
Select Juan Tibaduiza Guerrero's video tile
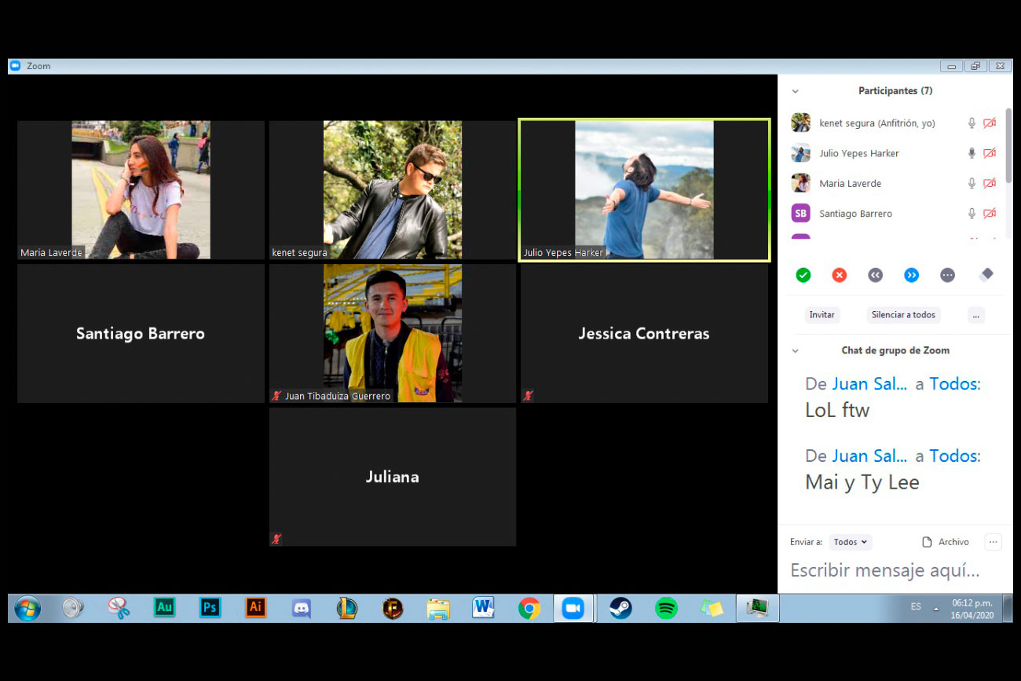(392, 333)
